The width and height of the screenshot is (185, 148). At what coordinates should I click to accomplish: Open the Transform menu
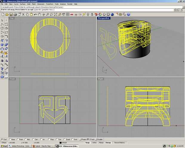point(50,4)
